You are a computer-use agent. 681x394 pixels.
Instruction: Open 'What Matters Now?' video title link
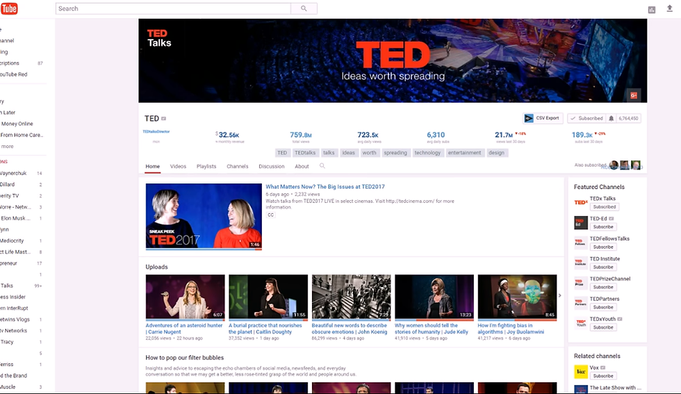pyautogui.click(x=325, y=187)
